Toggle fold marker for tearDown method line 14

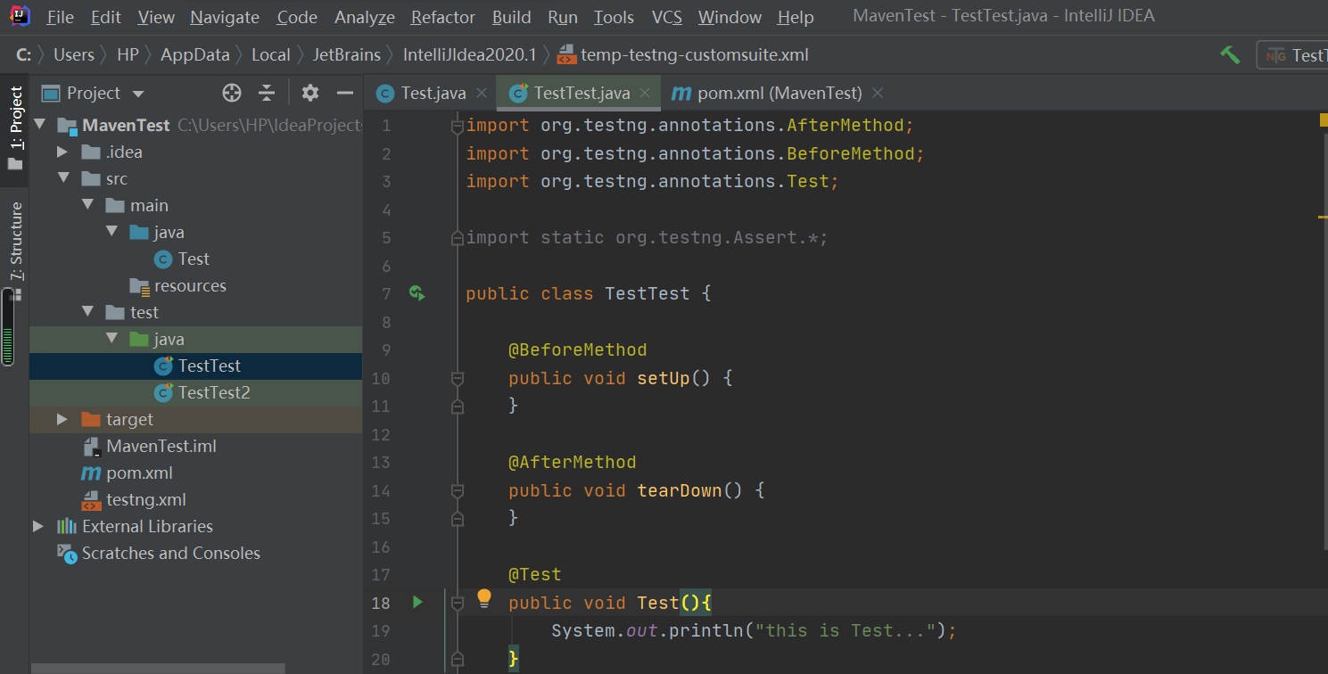click(x=458, y=491)
